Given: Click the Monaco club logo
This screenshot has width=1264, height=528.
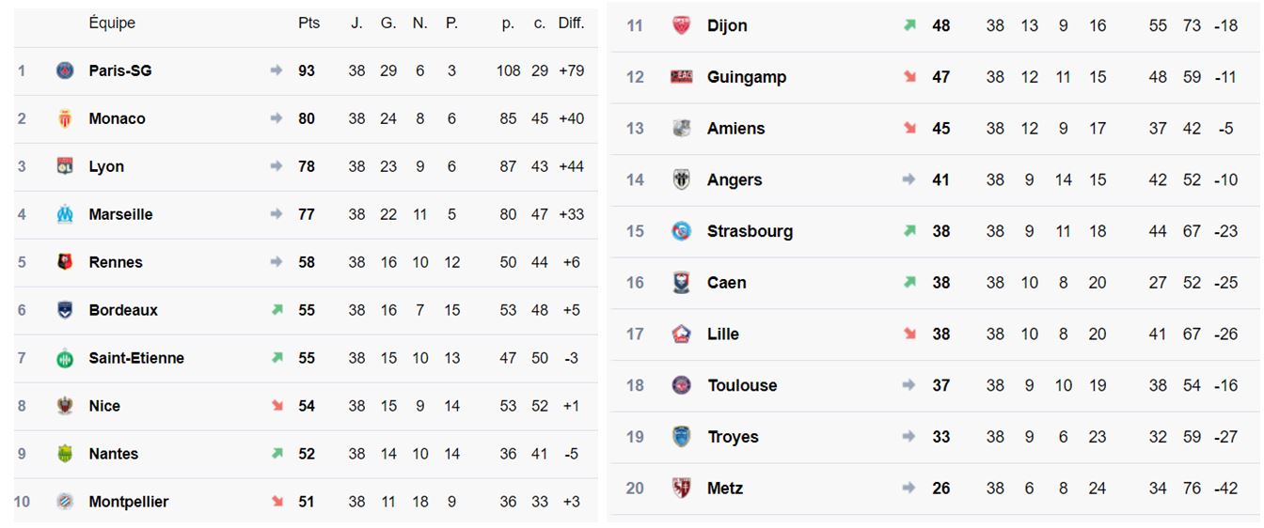Looking at the screenshot, I should pyautogui.click(x=64, y=118).
